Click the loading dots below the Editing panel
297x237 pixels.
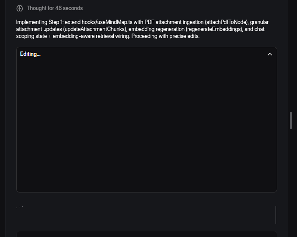coord(20,207)
